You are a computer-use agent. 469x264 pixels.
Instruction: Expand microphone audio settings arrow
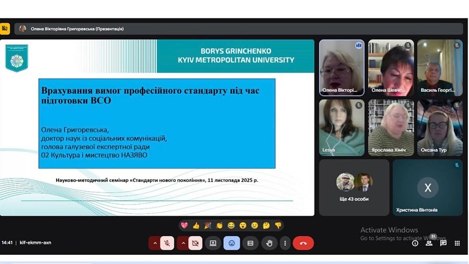pos(154,242)
